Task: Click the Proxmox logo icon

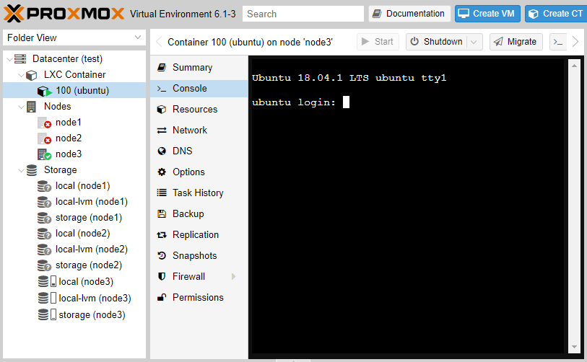Action: [14, 13]
